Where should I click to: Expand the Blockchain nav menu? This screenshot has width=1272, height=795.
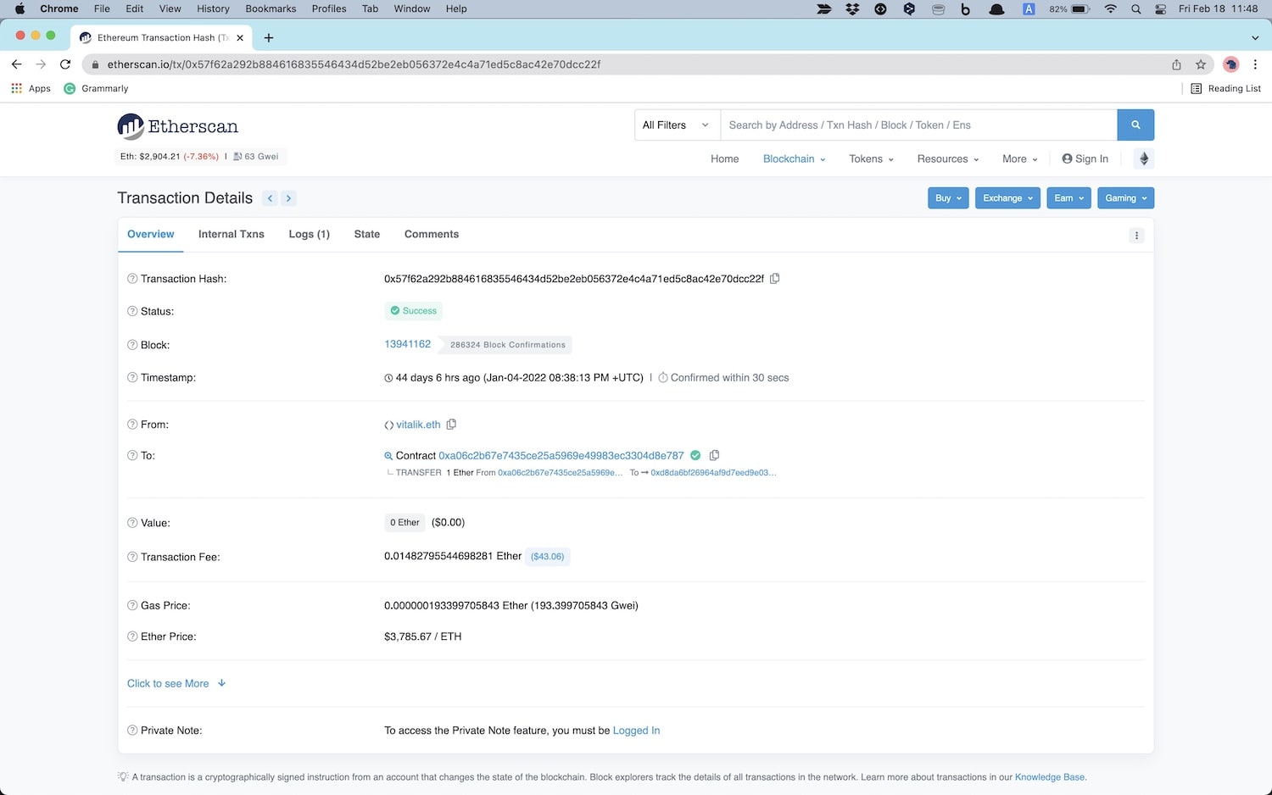click(x=794, y=158)
